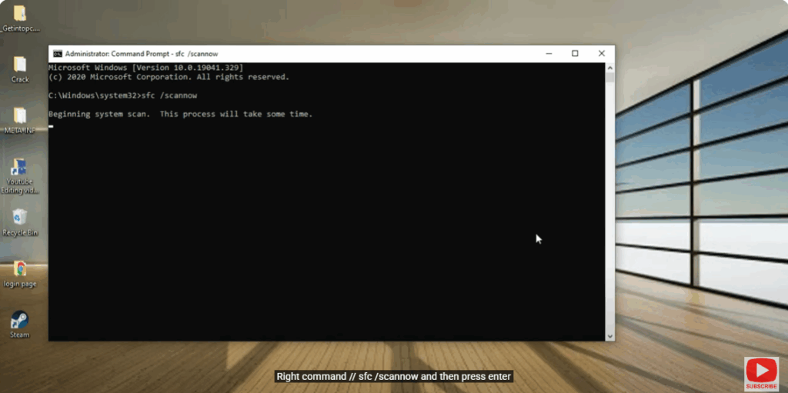Click the red YouTube Subscribe button
This screenshot has width=788, height=393.
coord(760,373)
